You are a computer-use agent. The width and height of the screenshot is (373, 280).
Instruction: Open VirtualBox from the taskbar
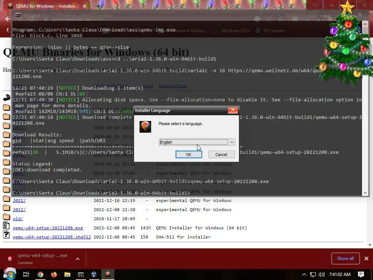pyautogui.click(x=94, y=275)
